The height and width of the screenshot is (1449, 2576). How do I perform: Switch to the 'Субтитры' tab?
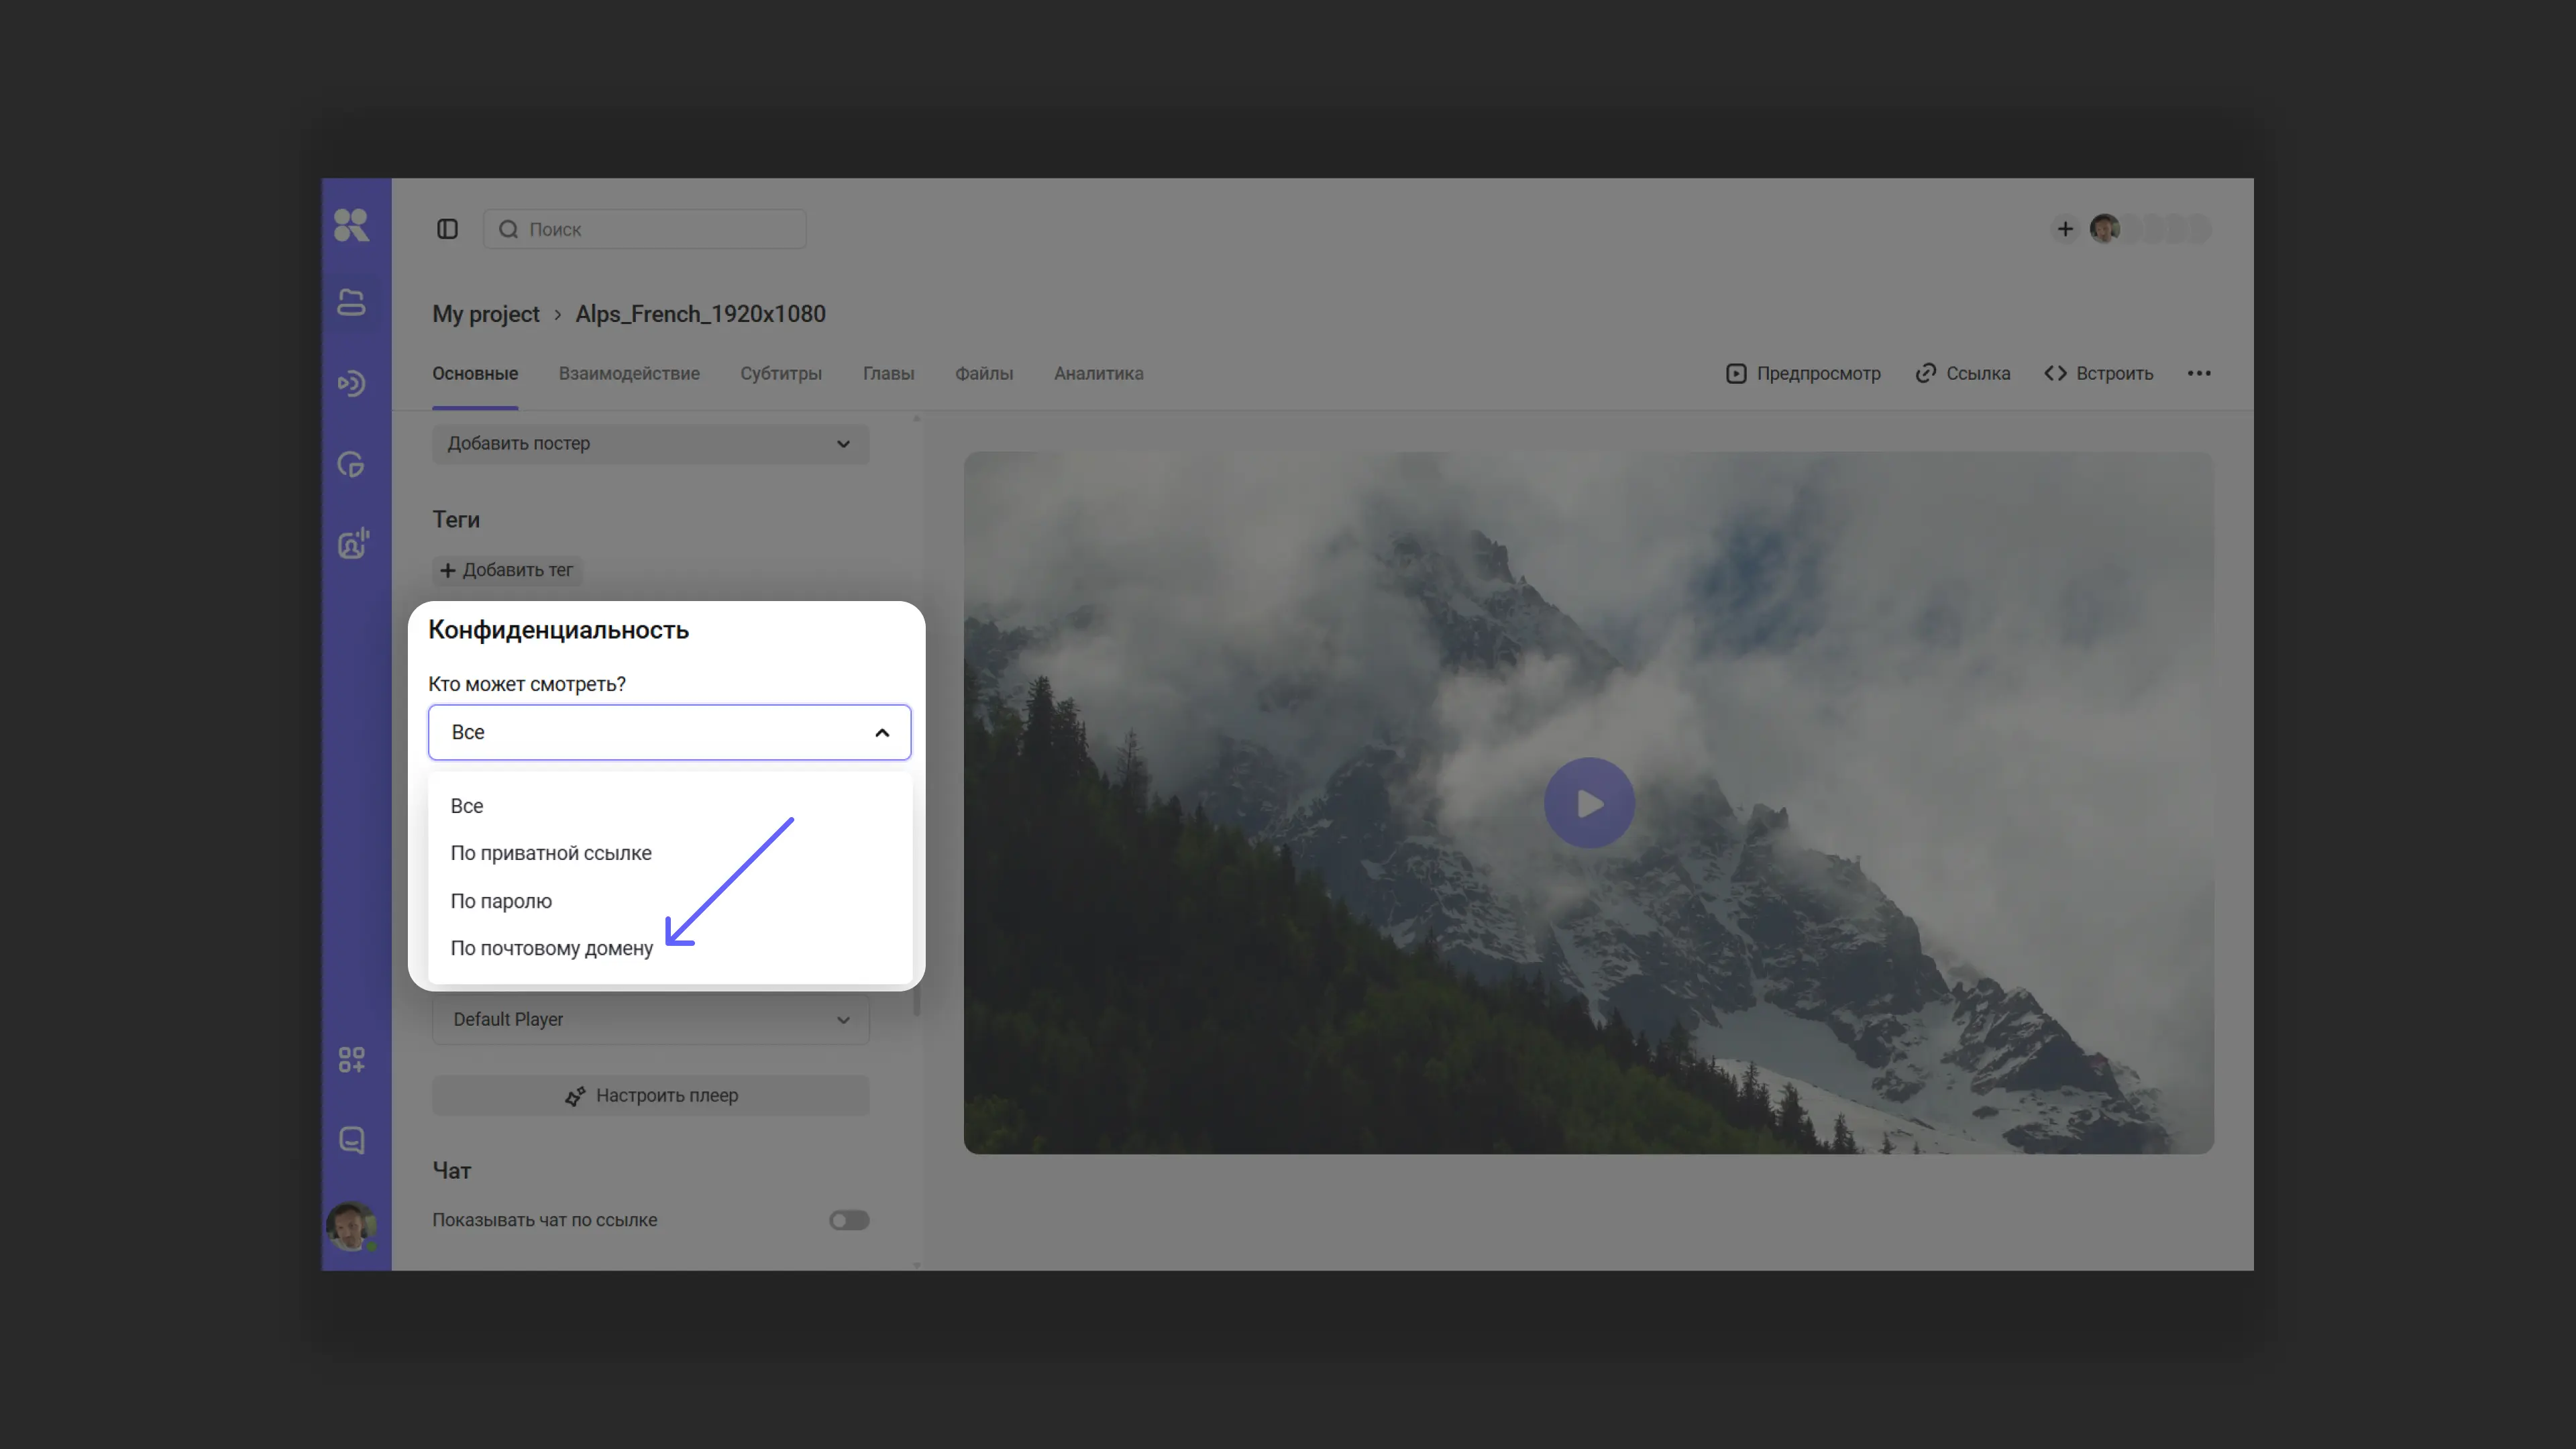(x=780, y=373)
